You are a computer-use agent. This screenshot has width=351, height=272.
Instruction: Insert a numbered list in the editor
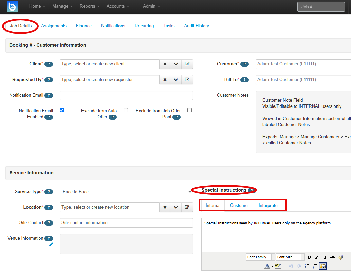click(x=315, y=266)
